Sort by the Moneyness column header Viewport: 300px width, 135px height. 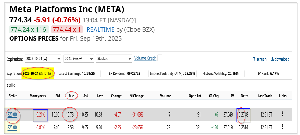click(38, 96)
